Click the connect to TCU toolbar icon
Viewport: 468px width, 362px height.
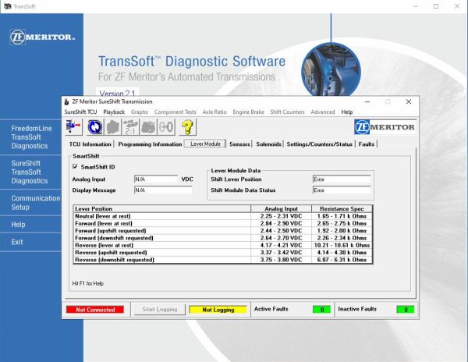73,127
